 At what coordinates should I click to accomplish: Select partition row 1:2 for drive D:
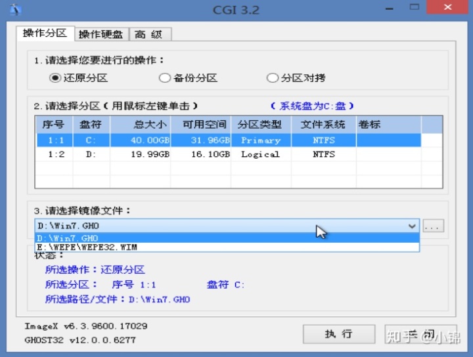pos(229,154)
